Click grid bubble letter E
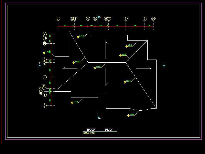The image size is (205, 154). point(45,77)
